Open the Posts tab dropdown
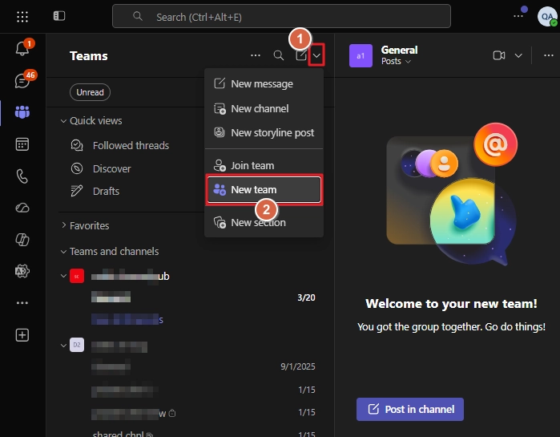This screenshot has width=560, height=437. [396, 62]
